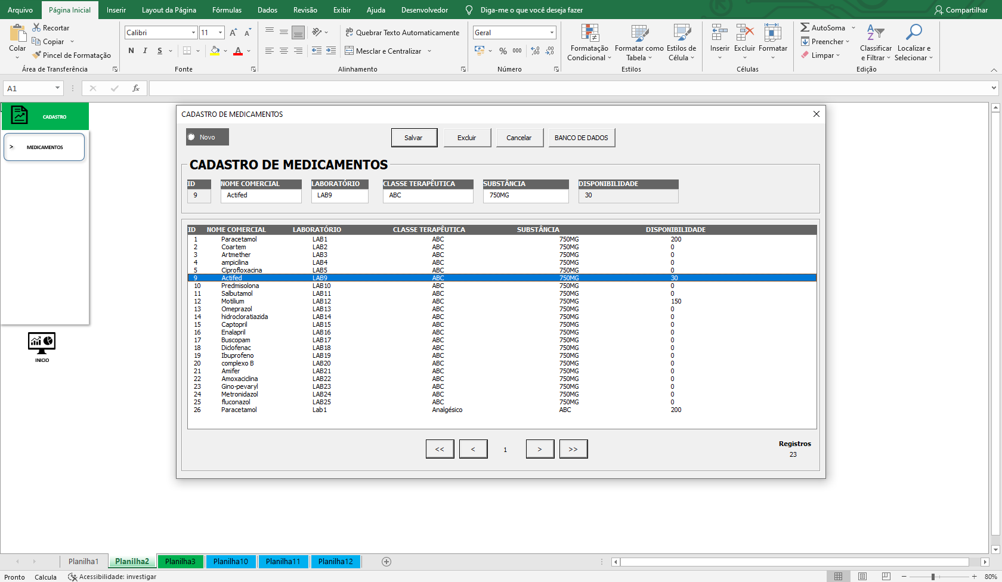Click the Copiar icon
The image size is (1002, 582).
(36, 41)
